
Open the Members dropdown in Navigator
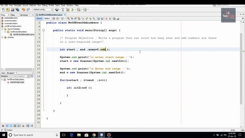click(8, 76)
